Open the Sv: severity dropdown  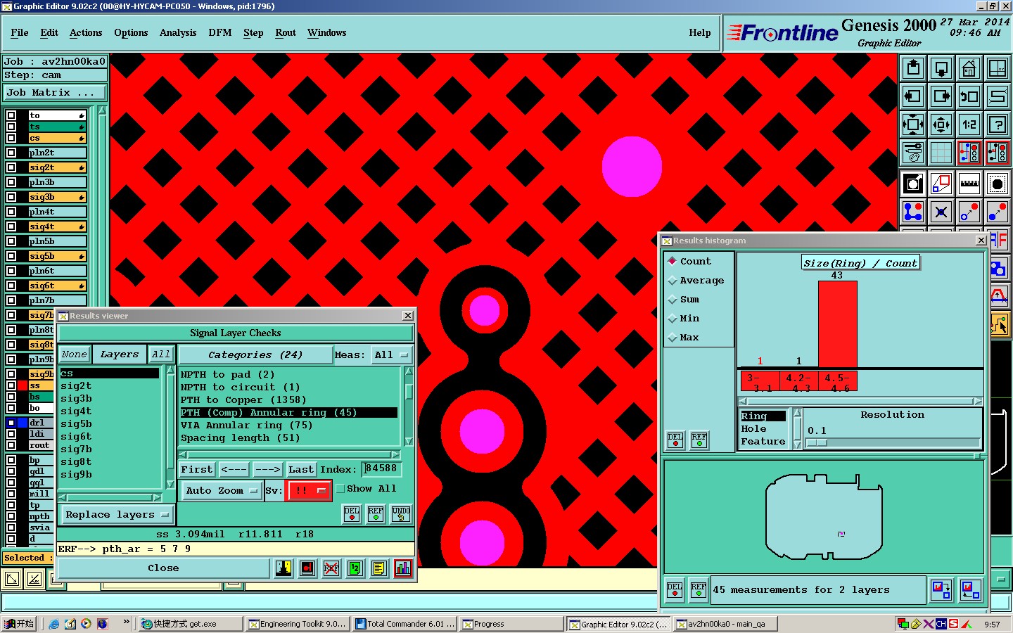[310, 491]
